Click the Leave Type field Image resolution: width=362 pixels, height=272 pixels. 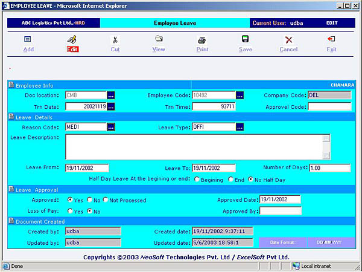click(x=214, y=127)
